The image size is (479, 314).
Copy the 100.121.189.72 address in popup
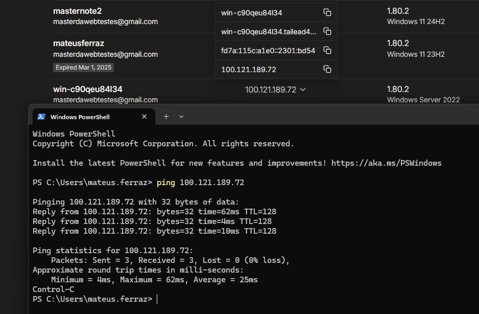click(x=327, y=70)
